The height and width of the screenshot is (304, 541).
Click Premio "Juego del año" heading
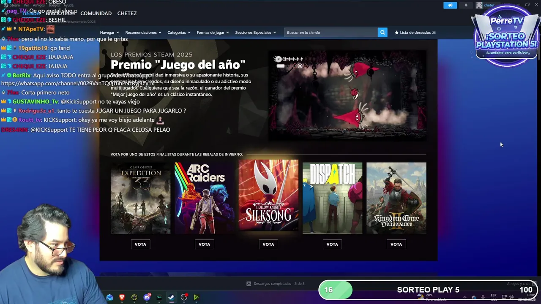point(178,65)
